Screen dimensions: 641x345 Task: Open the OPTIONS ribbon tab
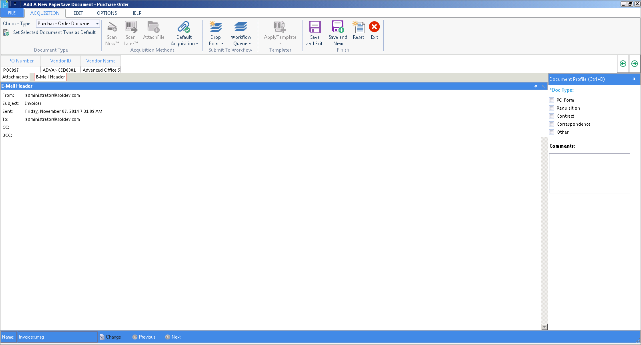[107, 13]
